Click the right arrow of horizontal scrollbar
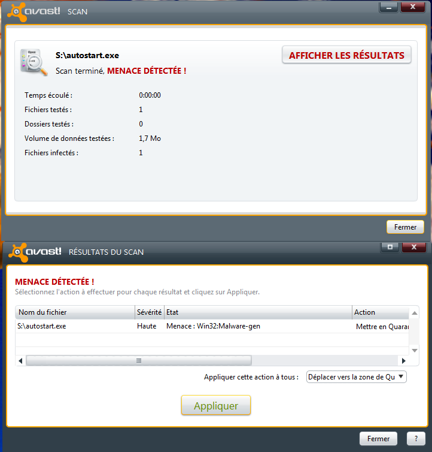The image size is (432, 452). 403,361
